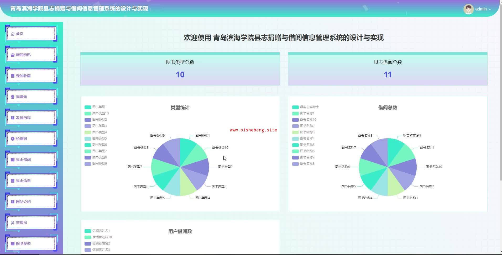This screenshot has height=255, width=502.
Task: Toggle the 借阅者姓名1 legend entry
Action: coord(97,231)
